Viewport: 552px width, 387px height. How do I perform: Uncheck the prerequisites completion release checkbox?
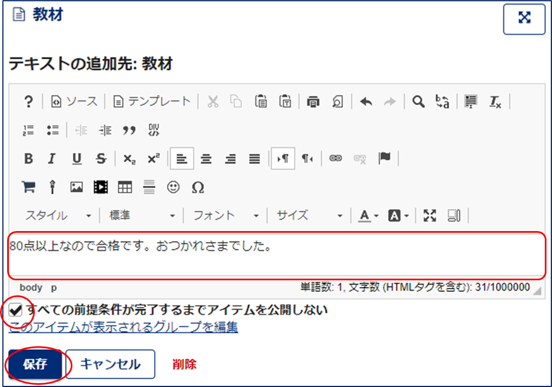tap(15, 310)
